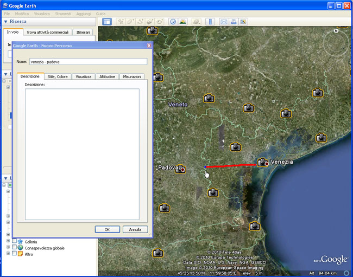Confirm the path with OK button

[107, 229]
